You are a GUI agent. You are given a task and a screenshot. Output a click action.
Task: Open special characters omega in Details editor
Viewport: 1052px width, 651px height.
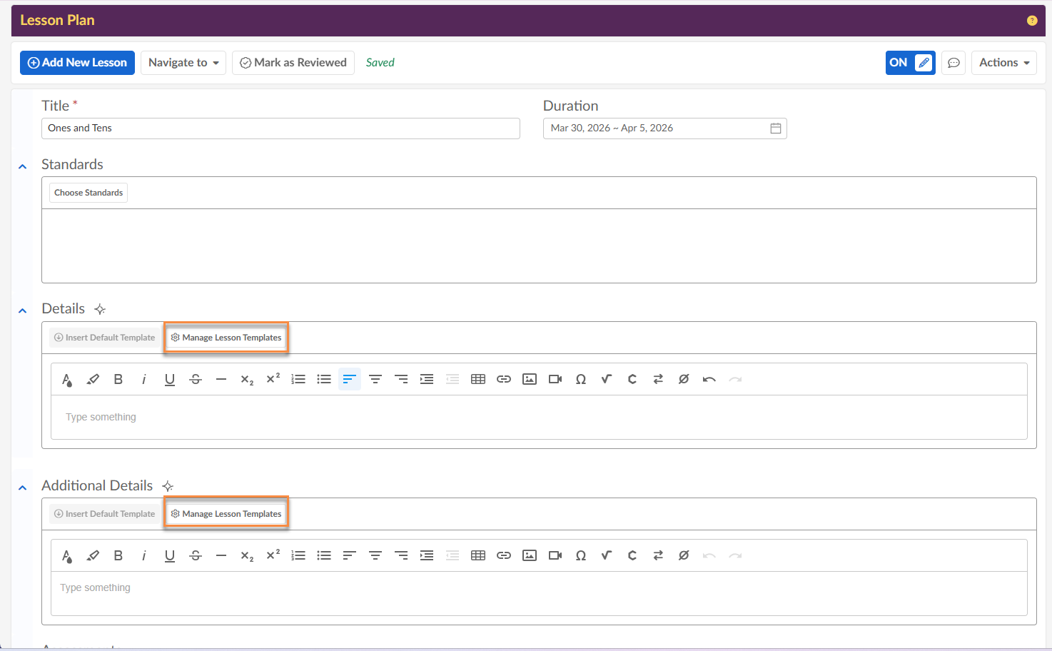(581, 379)
